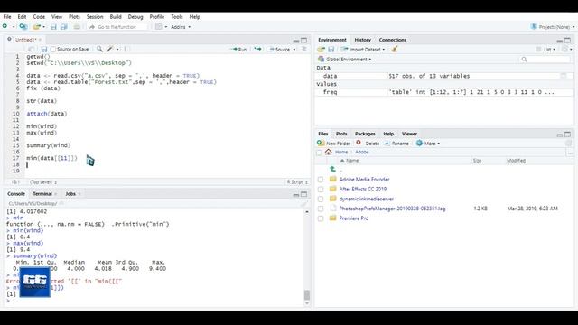Toggle the Source on Save checkbox
Screen dimensions: 578x325
(53, 50)
